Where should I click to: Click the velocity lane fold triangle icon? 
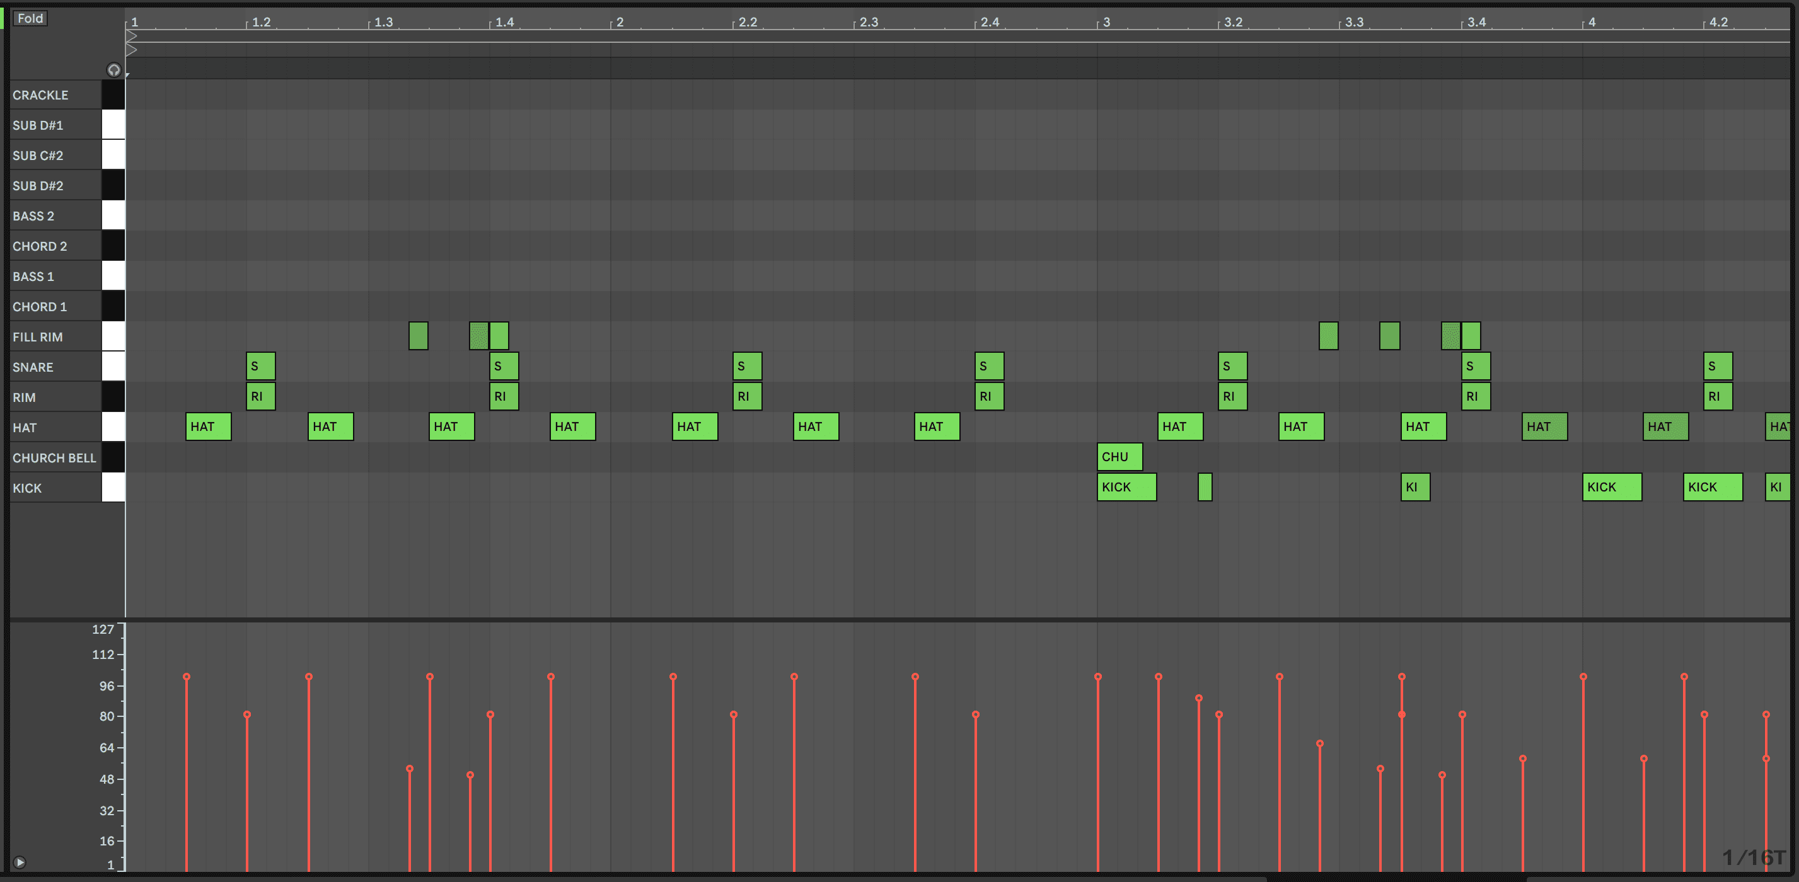coord(20,862)
